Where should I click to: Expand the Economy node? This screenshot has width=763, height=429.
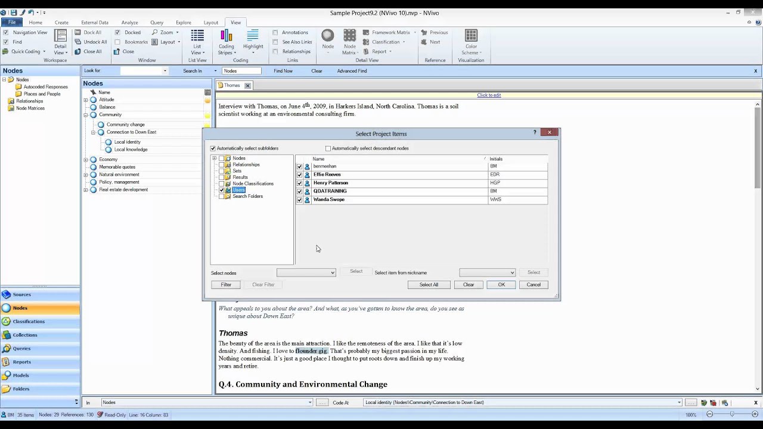86,160
